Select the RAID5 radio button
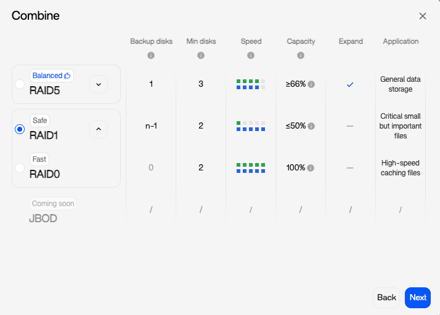 (20, 84)
